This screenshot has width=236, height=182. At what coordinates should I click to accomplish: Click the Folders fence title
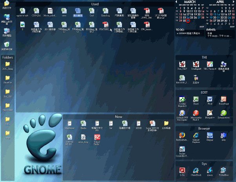point(7,58)
